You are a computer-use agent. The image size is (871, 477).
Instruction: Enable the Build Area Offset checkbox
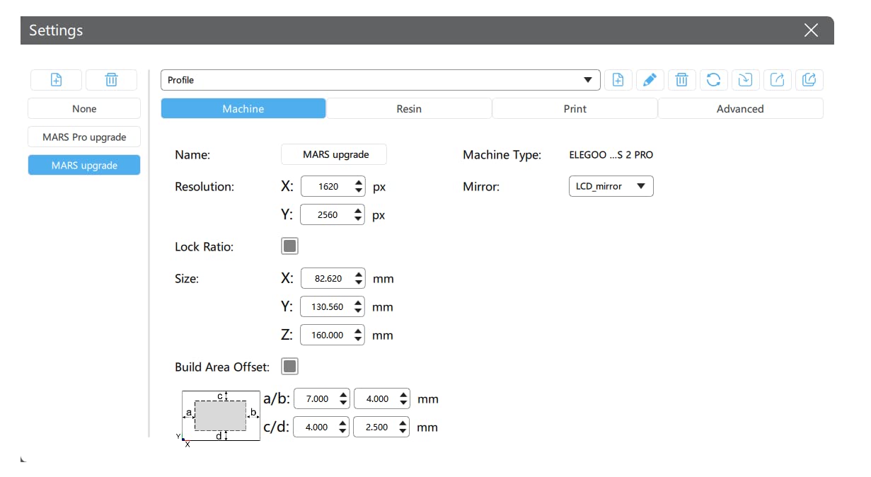(289, 367)
